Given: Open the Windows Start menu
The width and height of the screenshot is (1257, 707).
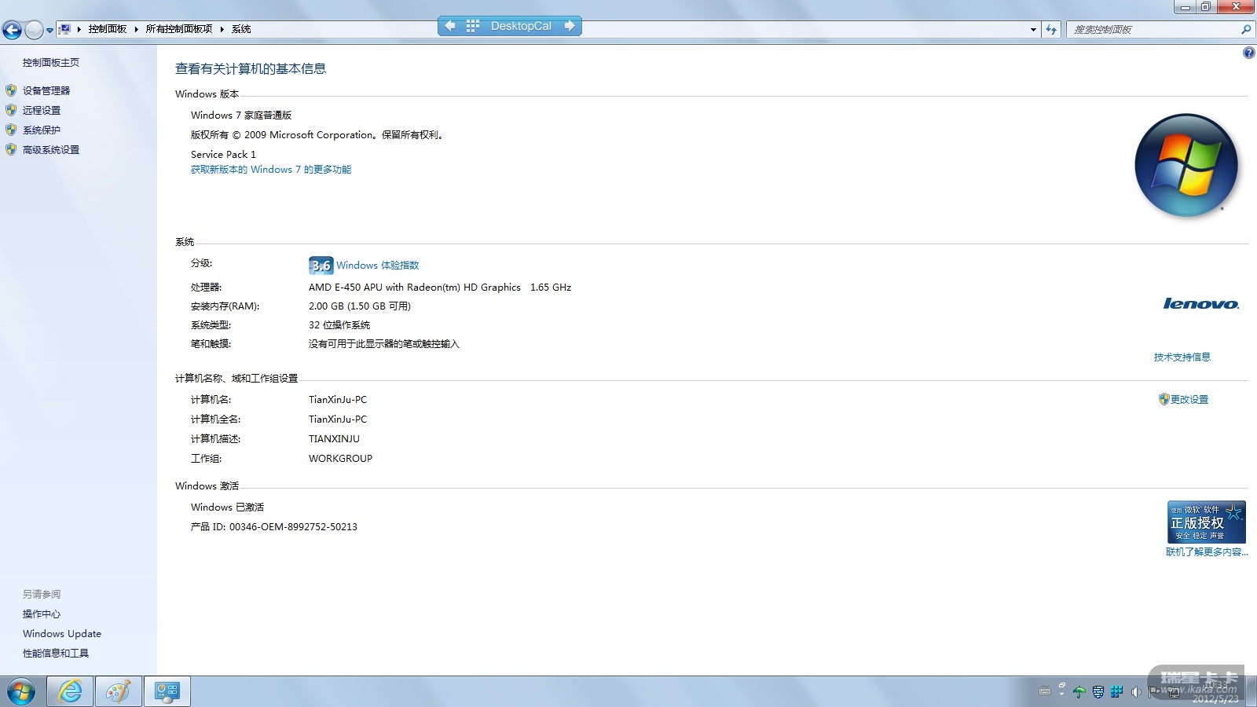Looking at the screenshot, I should (x=21, y=692).
